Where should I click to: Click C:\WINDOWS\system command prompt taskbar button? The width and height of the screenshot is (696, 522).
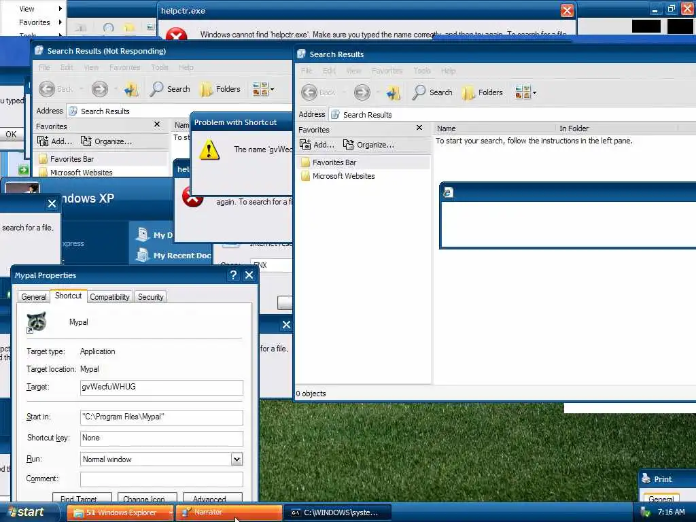point(338,512)
